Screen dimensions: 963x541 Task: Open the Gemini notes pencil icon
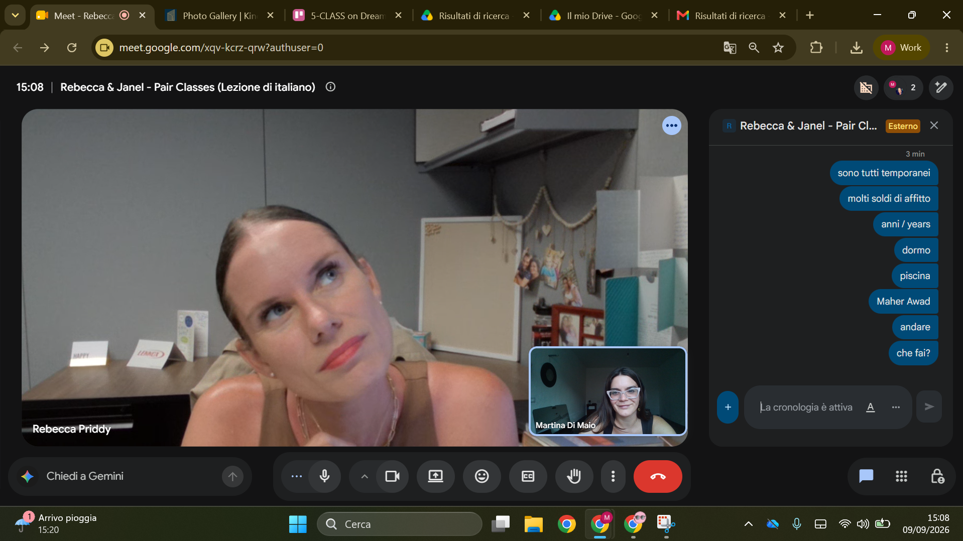click(x=940, y=88)
